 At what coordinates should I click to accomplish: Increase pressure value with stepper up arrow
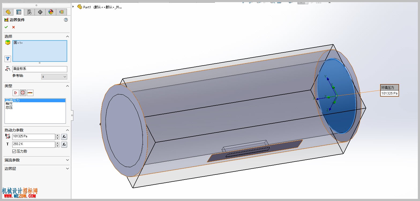click(x=57, y=135)
